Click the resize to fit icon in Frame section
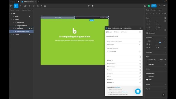The image size is (176, 99). point(165,21)
